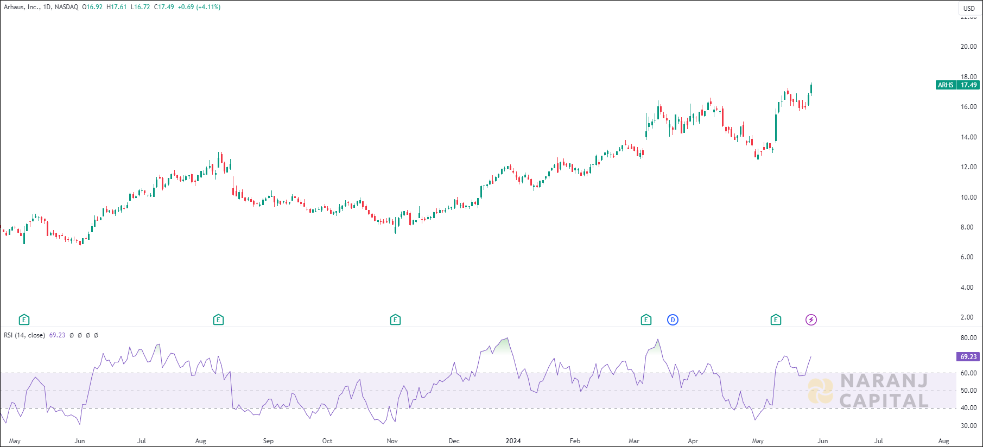
Task: Click the Dec label on time axis
Action: point(454,441)
